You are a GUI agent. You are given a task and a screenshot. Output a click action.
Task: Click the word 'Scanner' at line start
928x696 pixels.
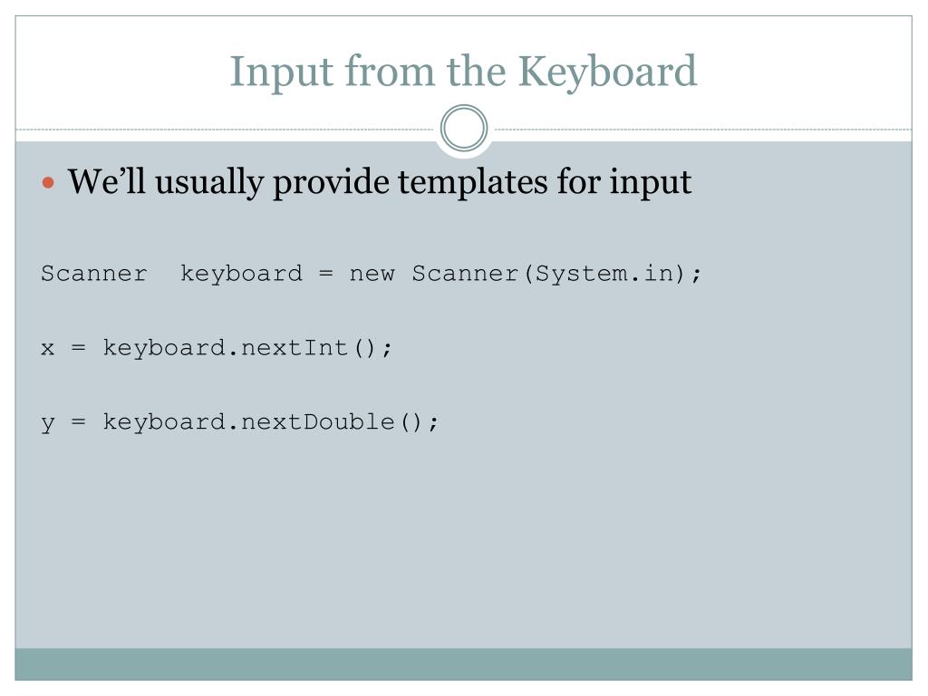(94, 274)
